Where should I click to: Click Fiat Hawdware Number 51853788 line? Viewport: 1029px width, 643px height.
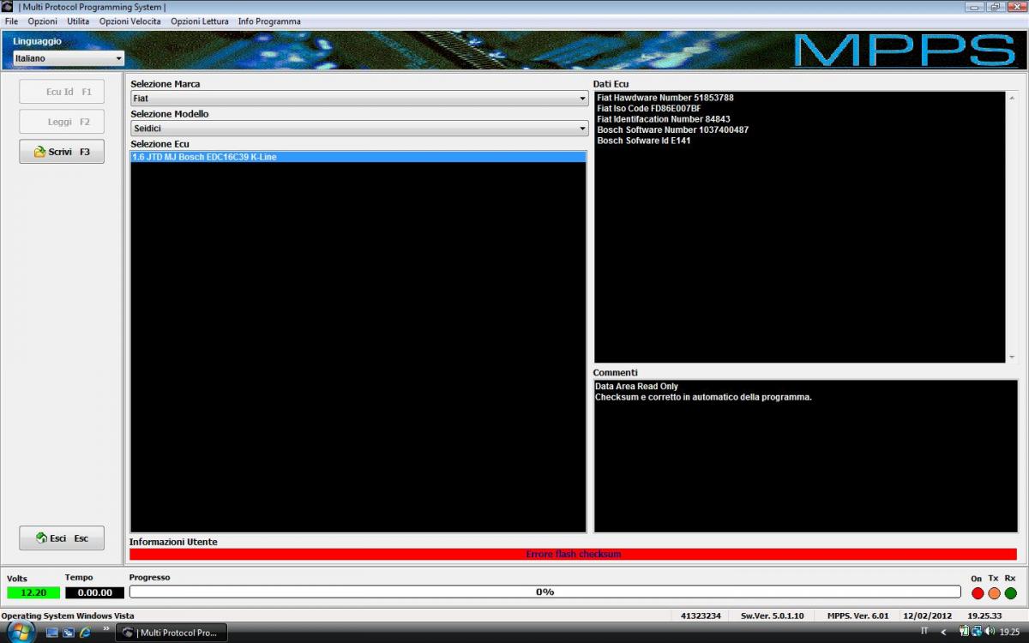[x=665, y=98]
